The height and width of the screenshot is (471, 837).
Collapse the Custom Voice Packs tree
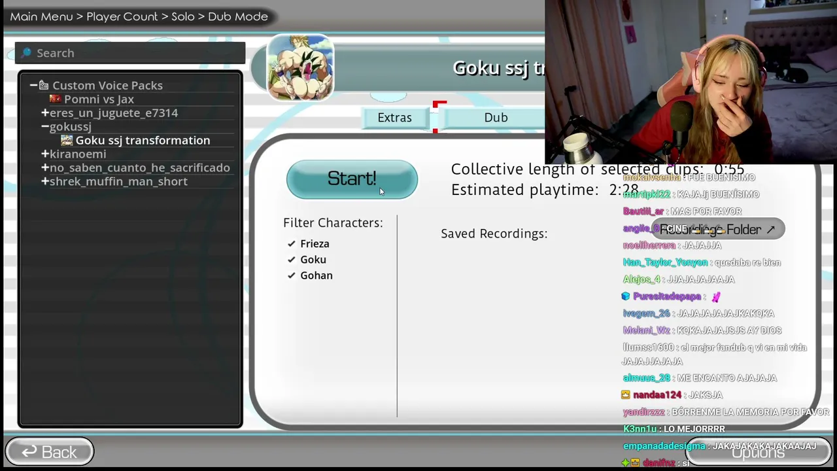click(x=33, y=85)
